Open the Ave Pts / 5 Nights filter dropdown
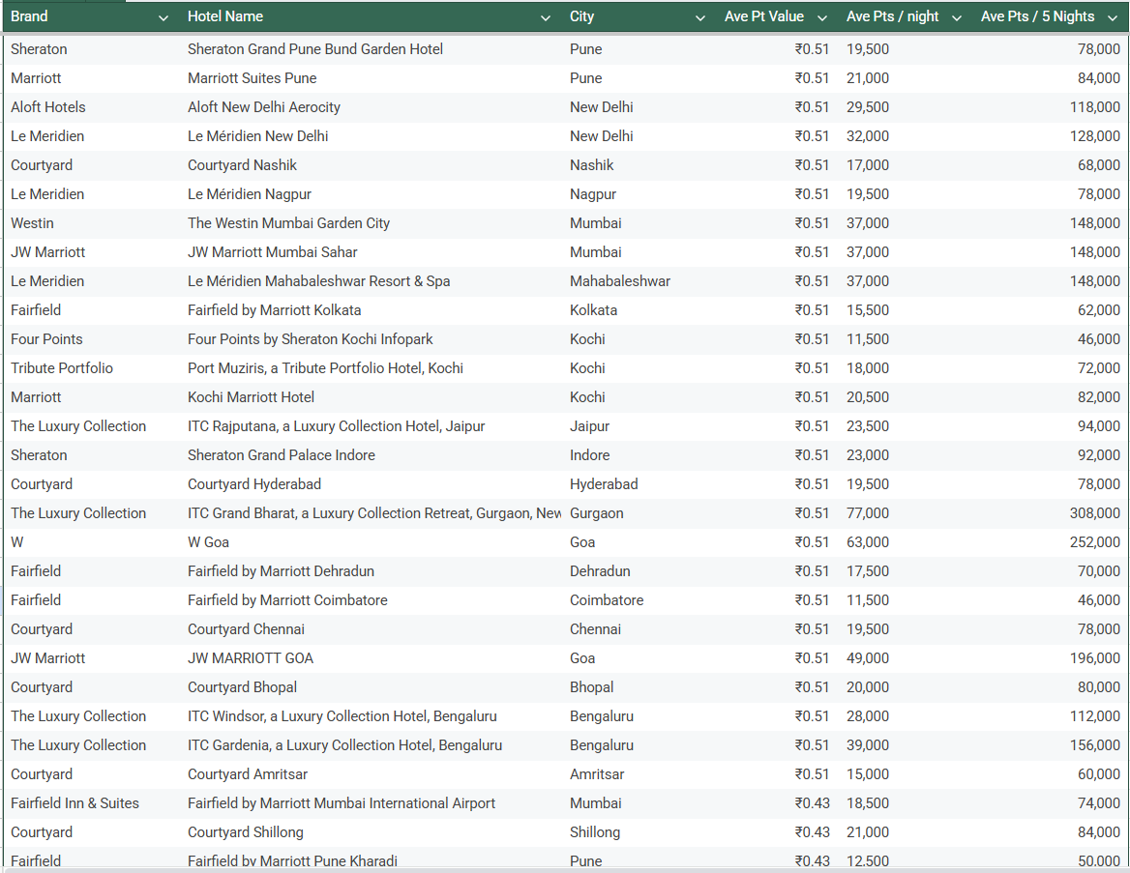The image size is (1130, 873). point(1112,18)
